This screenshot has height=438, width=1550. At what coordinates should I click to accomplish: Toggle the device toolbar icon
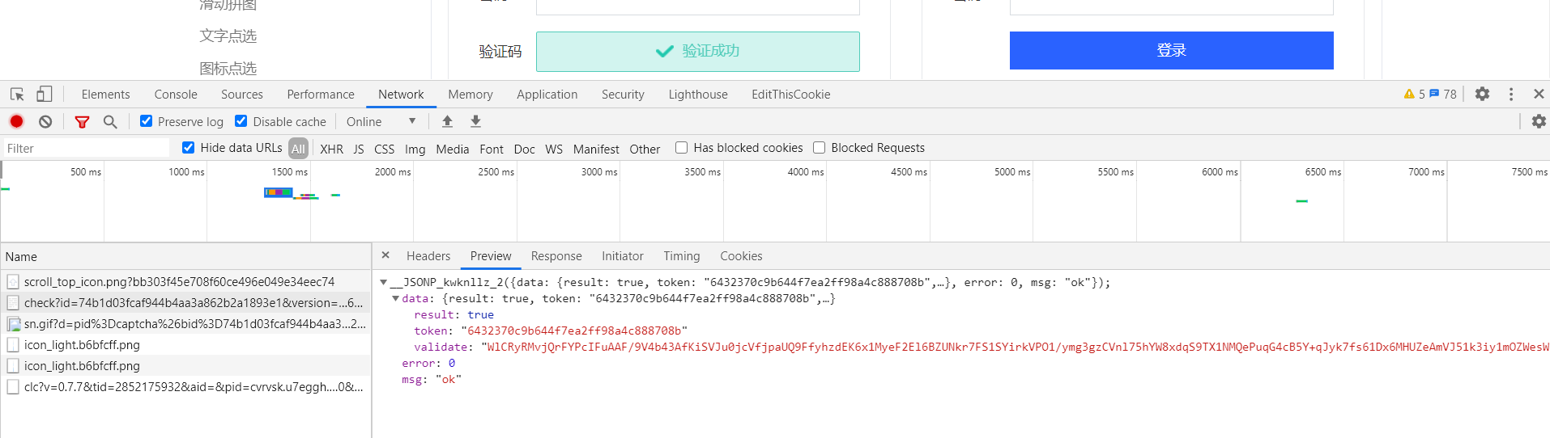click(x=44, y=95)
